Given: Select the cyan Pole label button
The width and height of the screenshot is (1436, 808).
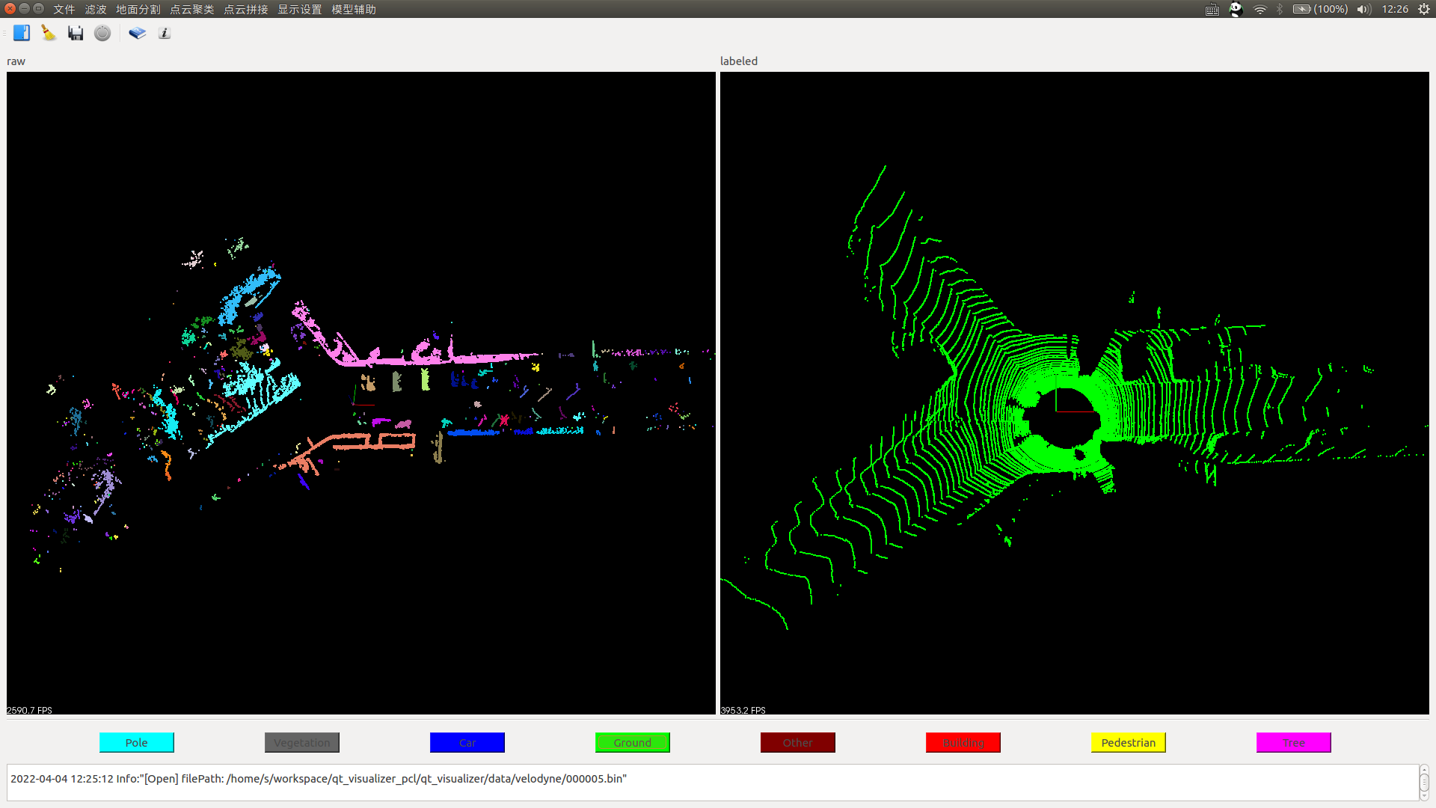Looking at the screenshot, I should click(x=137, y=742).
